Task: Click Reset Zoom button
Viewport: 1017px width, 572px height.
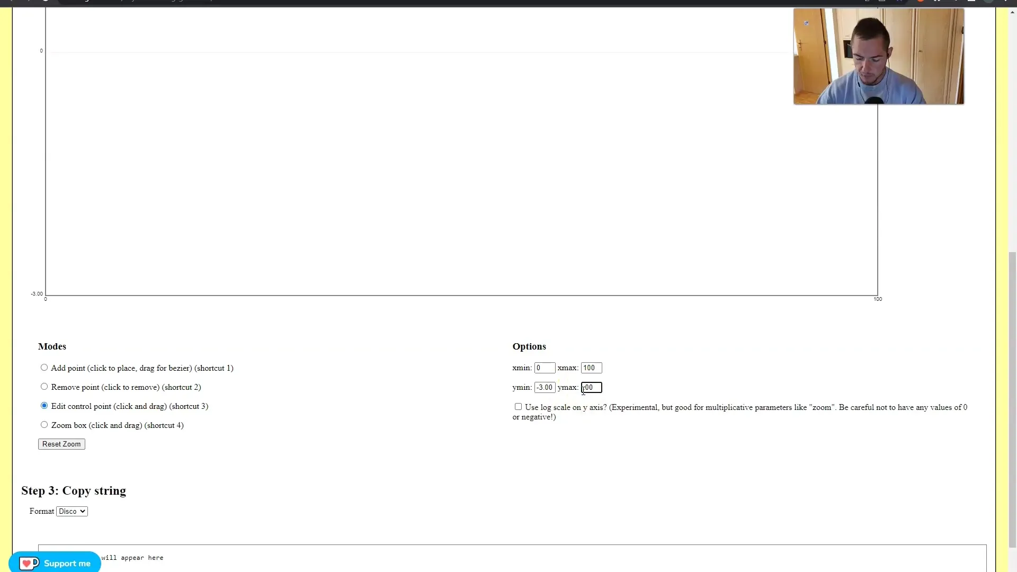Action: [x=61, y=444]
